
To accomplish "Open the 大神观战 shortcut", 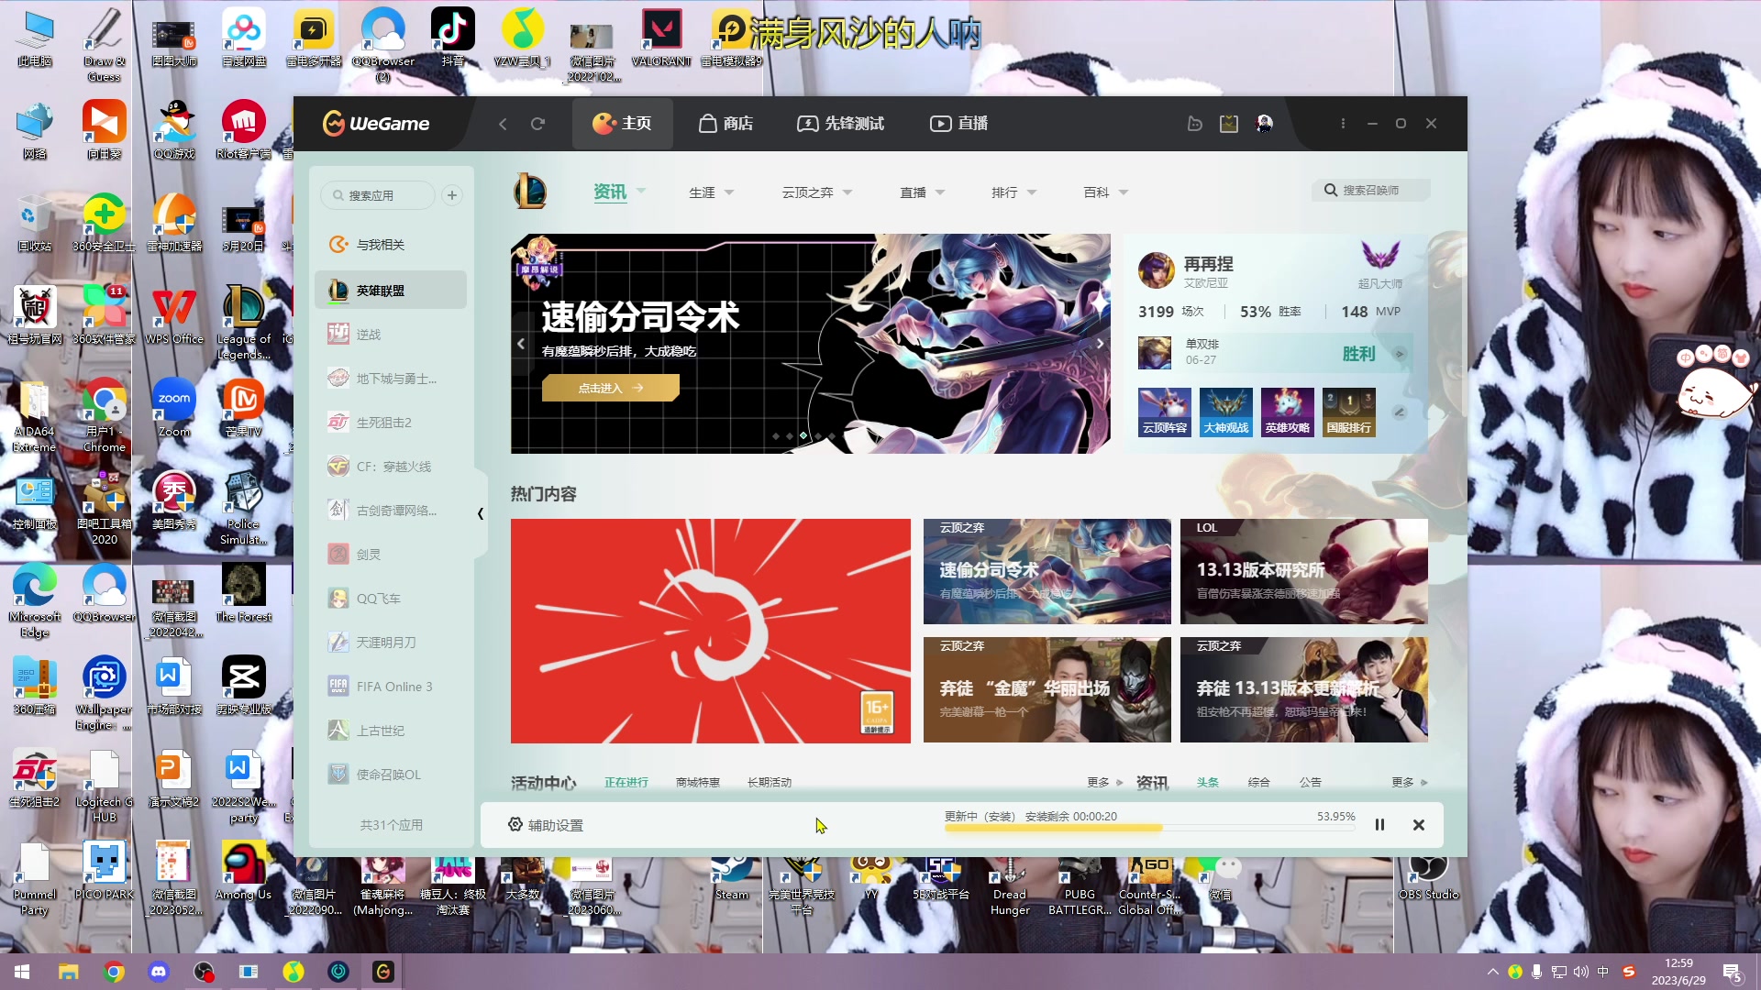I will click(1225, 412).
